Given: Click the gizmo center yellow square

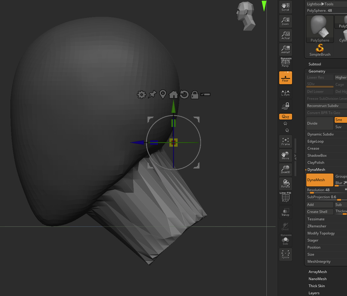Looking at the screenshot, I should click(x=173, y=143).
